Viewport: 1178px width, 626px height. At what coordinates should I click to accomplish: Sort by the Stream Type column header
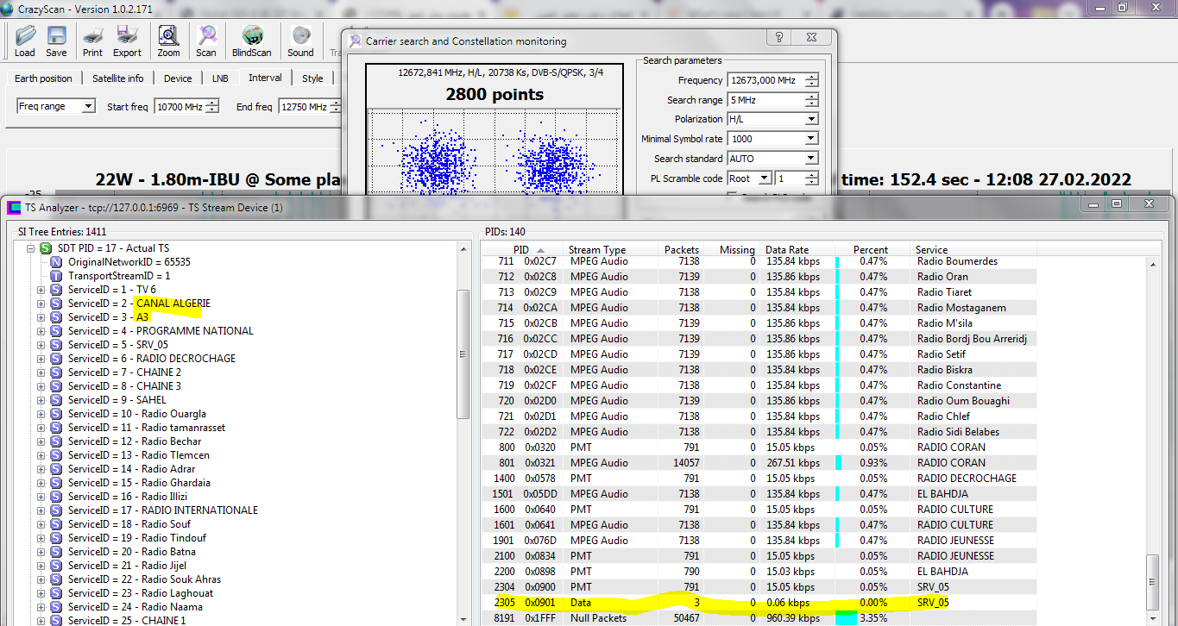tap(609, 250)
